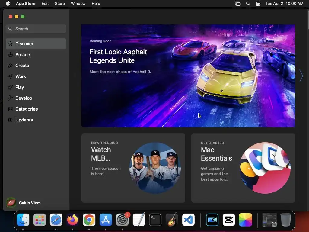Viewport: 309px width, 232px height.
Task: Launch GarageBand from the Dock
Action: [172, 220]
